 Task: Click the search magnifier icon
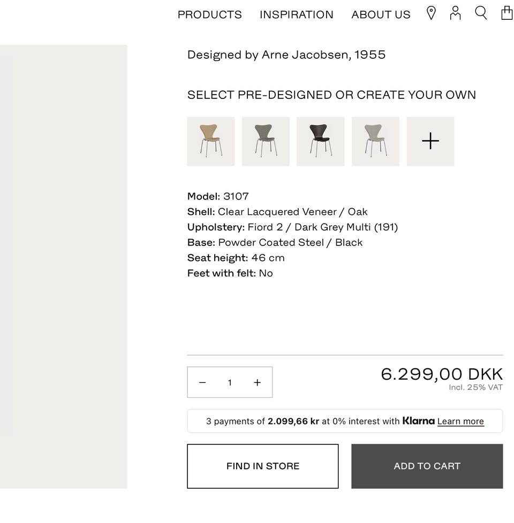click(481, 13)
